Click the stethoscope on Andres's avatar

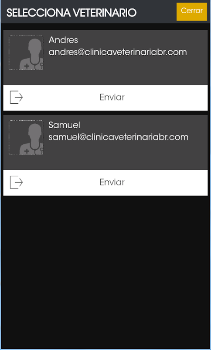point(36,64)
